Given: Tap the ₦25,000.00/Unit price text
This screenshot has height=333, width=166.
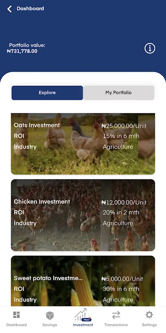Looking at the screenshot, I should coord(124,126).
